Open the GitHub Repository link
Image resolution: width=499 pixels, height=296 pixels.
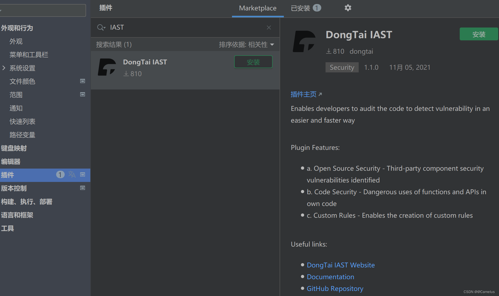pos(335,289)
